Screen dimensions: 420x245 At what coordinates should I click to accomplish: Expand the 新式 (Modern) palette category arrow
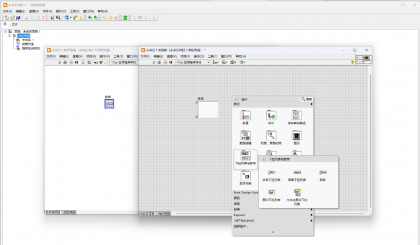311,104
